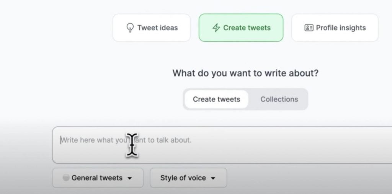
Task: Click the lightning bolt icon on Create tweets
Action: tap(216, 28)
